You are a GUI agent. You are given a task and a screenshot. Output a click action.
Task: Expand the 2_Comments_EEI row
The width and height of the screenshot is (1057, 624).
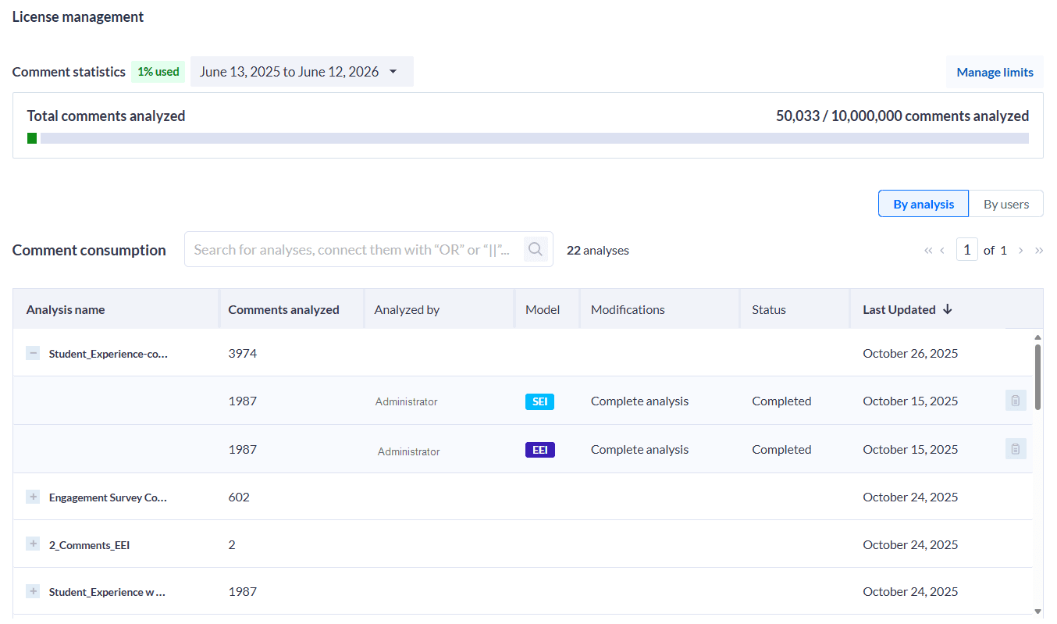click(x=33, y=544)
